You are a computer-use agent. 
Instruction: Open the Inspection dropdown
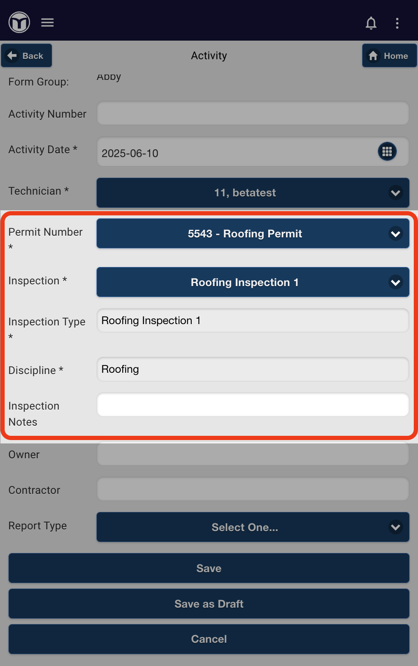click(x=253, y=282)
